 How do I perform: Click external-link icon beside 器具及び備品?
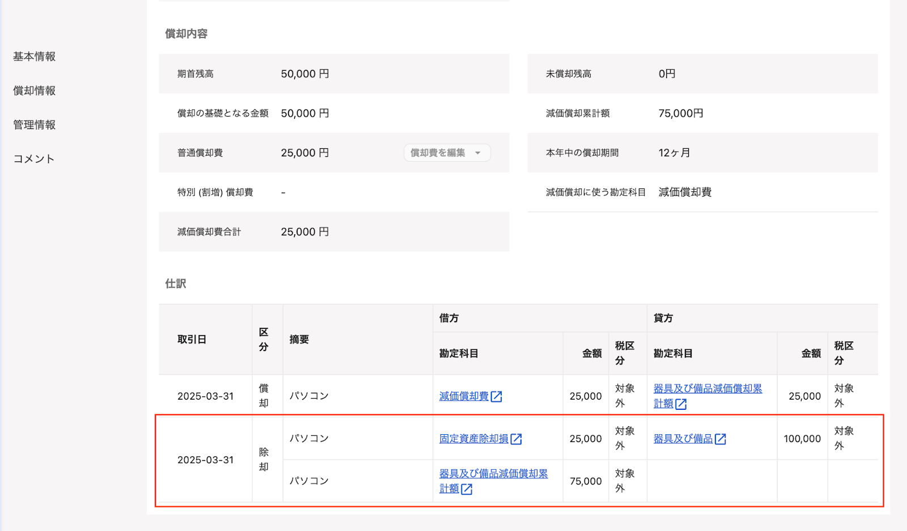pos(720,439)
